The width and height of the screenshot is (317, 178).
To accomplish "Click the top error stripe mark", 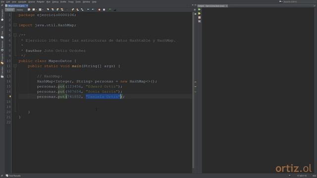I will [195, 82].
